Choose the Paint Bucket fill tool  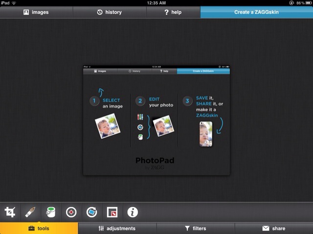click(50, 212)
